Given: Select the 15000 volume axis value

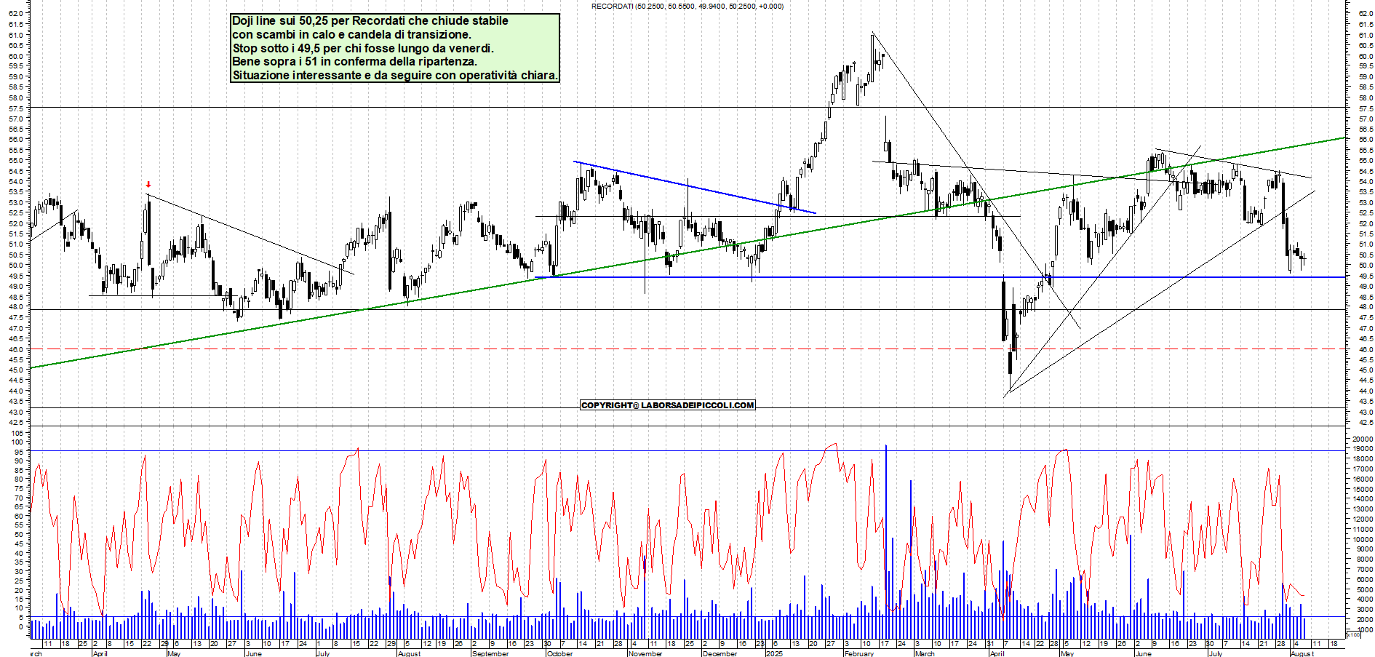Looking at the screenshot, I should tap(1362, 490).
